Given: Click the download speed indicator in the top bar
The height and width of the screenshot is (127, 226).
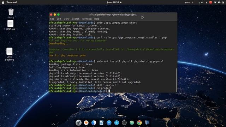Looking at the screenshot, I should point(189,2).
